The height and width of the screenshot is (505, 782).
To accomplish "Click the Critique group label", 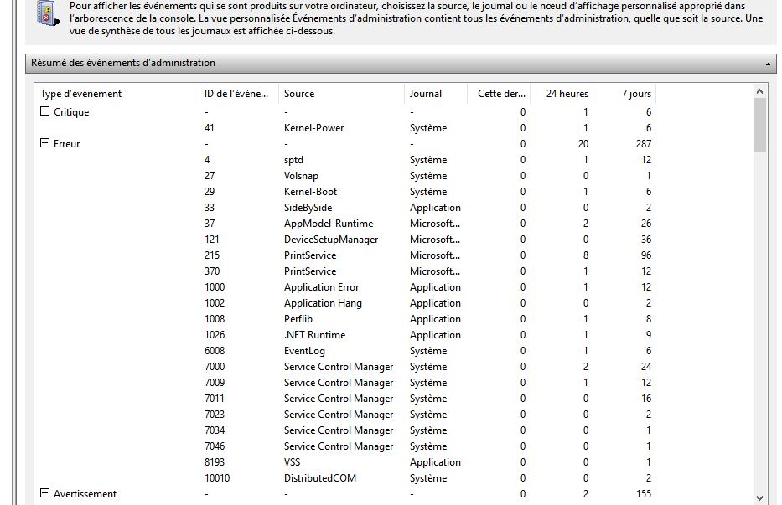I will coord(71,112).
